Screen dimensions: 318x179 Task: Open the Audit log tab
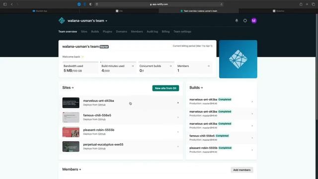[x=153, y=32]
